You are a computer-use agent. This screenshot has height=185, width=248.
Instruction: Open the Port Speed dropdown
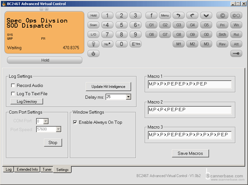tap(58, 129)
